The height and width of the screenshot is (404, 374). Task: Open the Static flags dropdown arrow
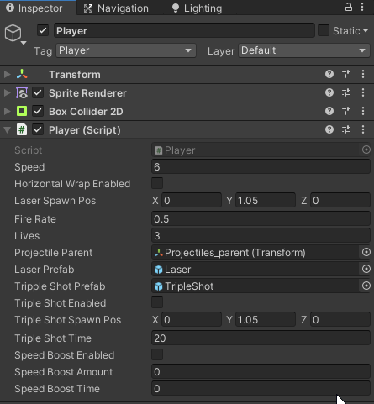366,30
